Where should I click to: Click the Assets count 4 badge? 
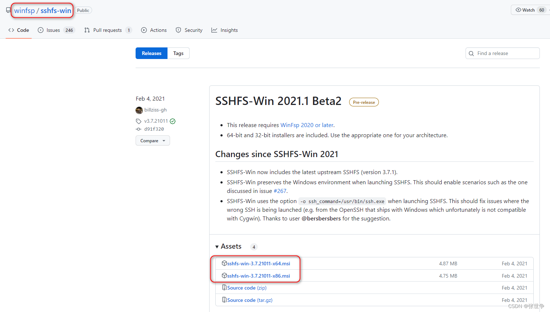(254, 247)
